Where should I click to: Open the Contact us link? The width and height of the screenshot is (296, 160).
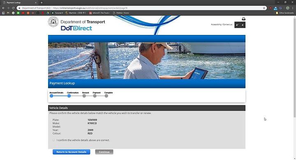click(227, 25)
